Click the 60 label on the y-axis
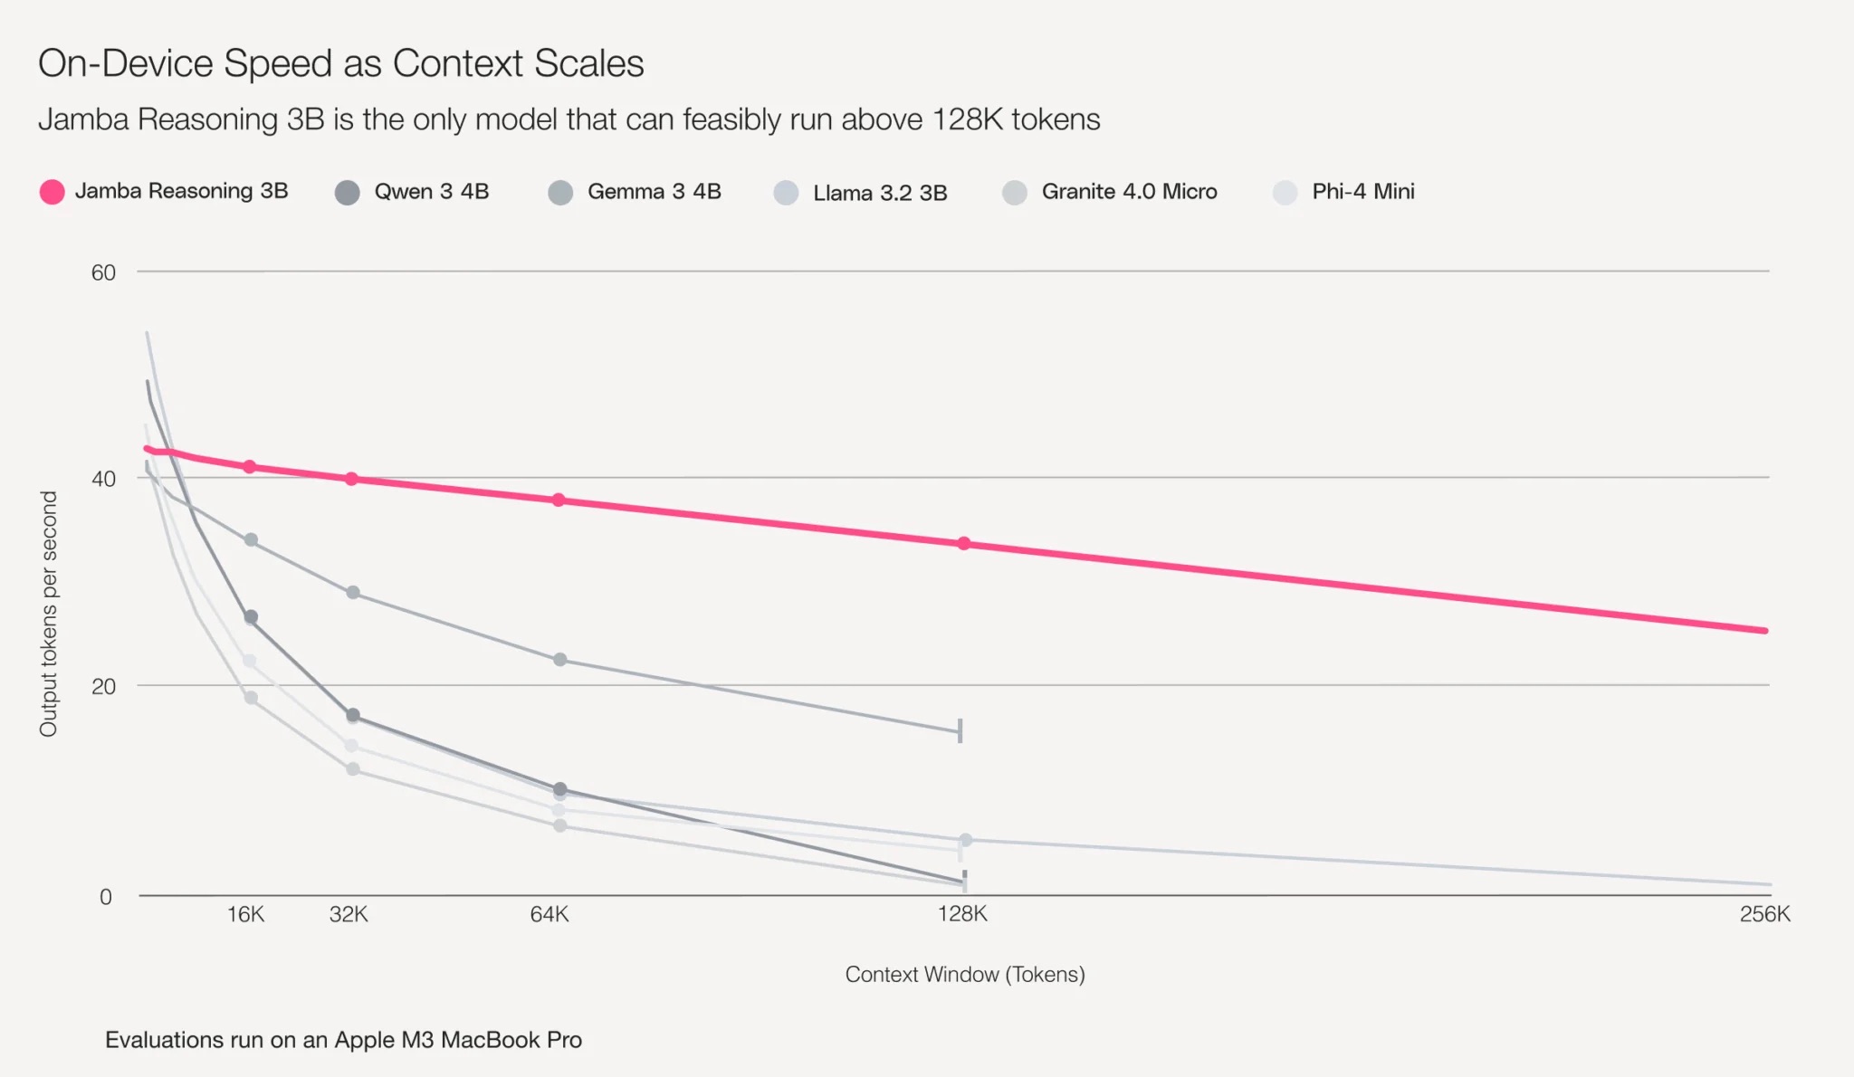 pyautogui.click(x=103, y=272)
